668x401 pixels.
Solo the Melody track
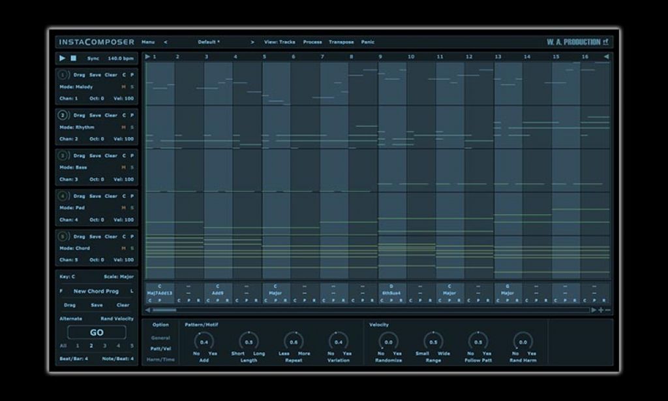[132, 87]
